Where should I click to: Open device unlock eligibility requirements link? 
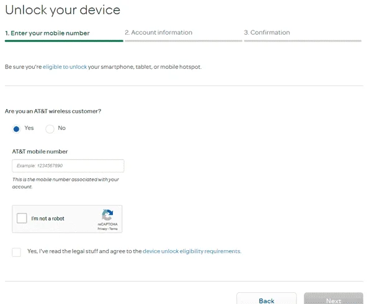pos(192,251)
